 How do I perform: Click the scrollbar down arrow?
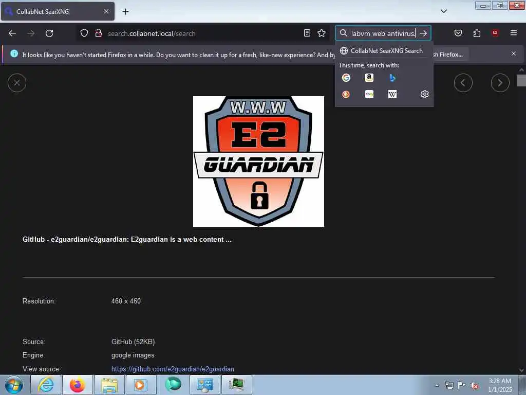pyautogui.click(x=522, y=370)
